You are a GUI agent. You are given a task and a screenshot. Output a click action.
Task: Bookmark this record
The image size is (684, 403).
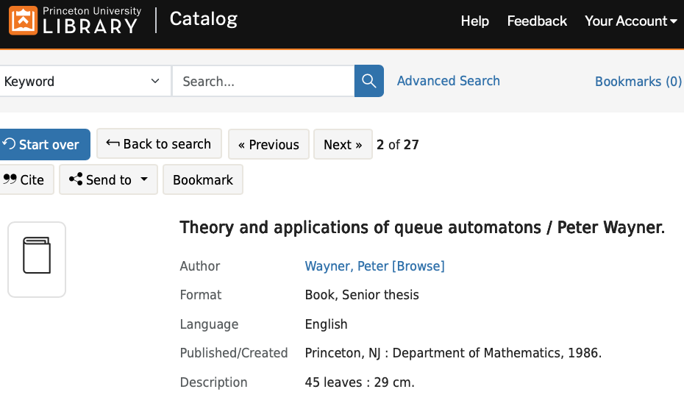[203, 179]
